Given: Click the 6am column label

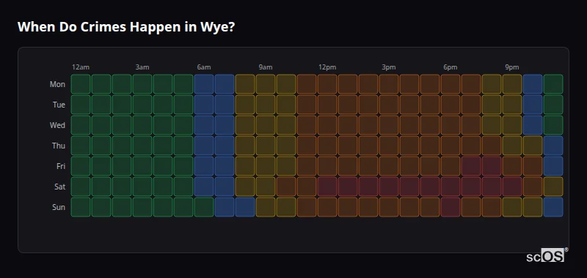Looking at the screenshot, I should tap(204, 67).
